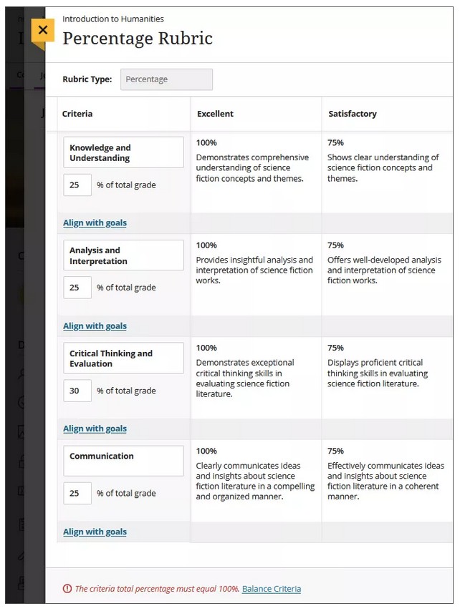460x611 pixels.
Task: Click the Satisfactory column header
Action: [x=353, y=114]
